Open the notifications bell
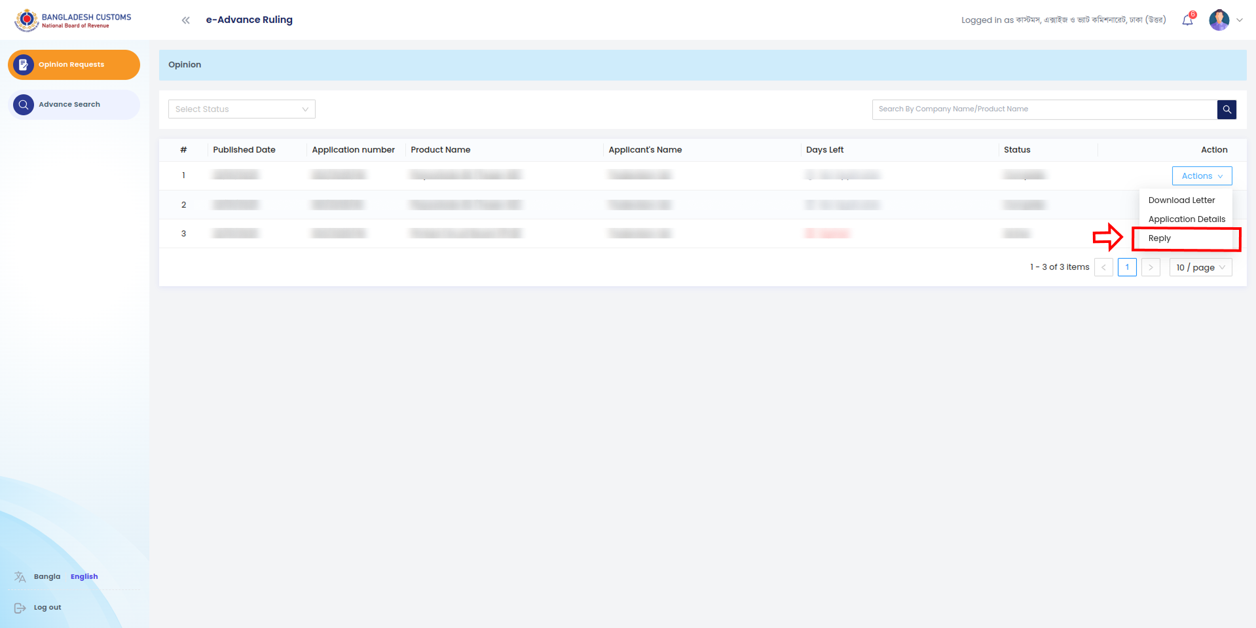This screenshot has width=1256, height=628. 1188,20
